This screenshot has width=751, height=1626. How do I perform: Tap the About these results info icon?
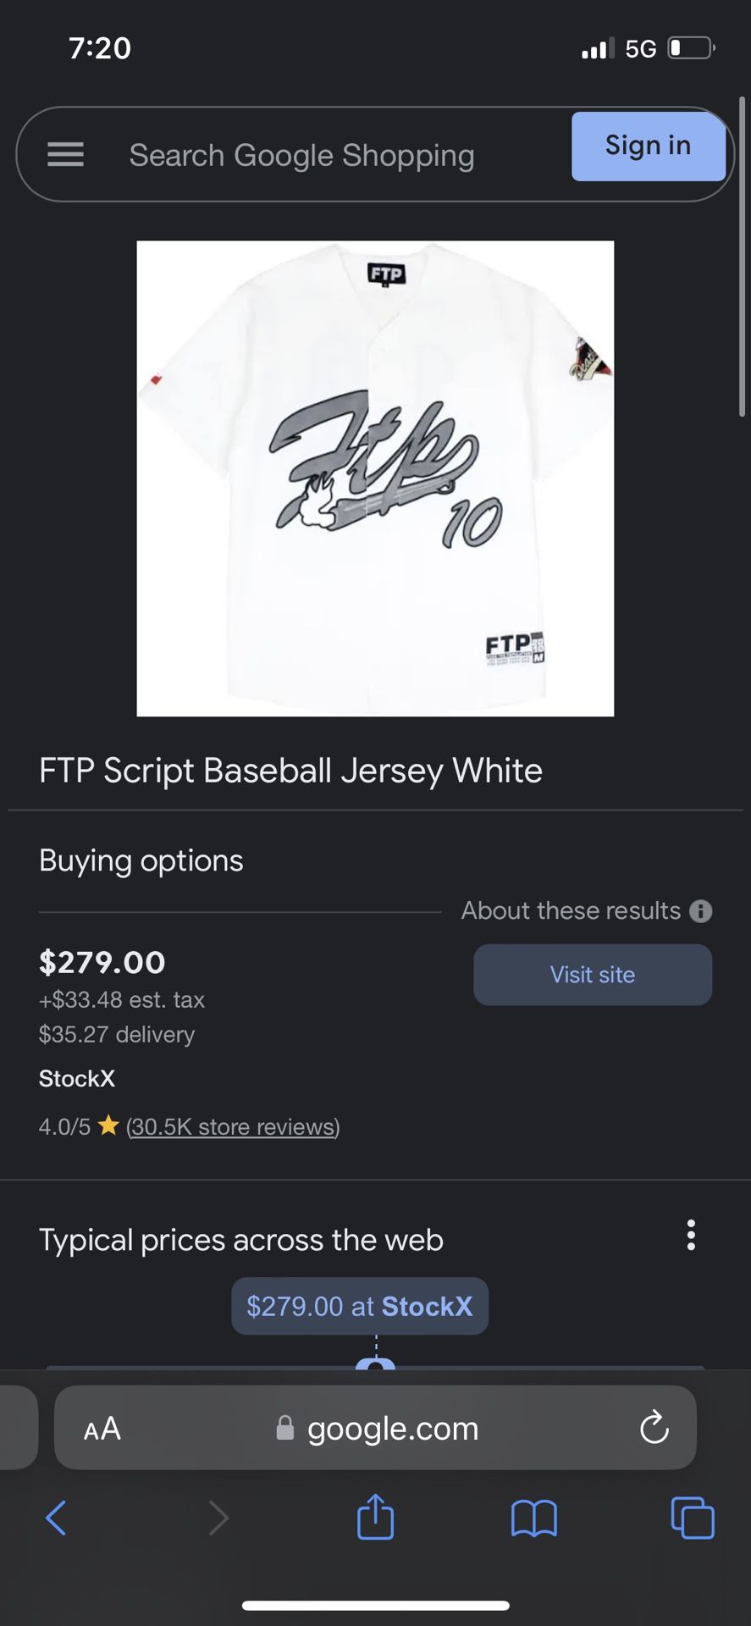[x=700, y=911]
